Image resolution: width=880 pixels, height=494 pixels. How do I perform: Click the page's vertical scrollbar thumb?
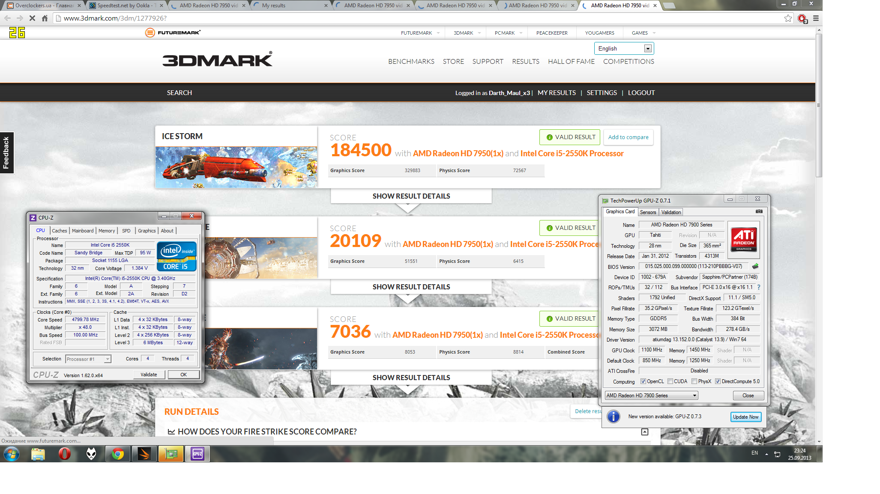[819, 105]
